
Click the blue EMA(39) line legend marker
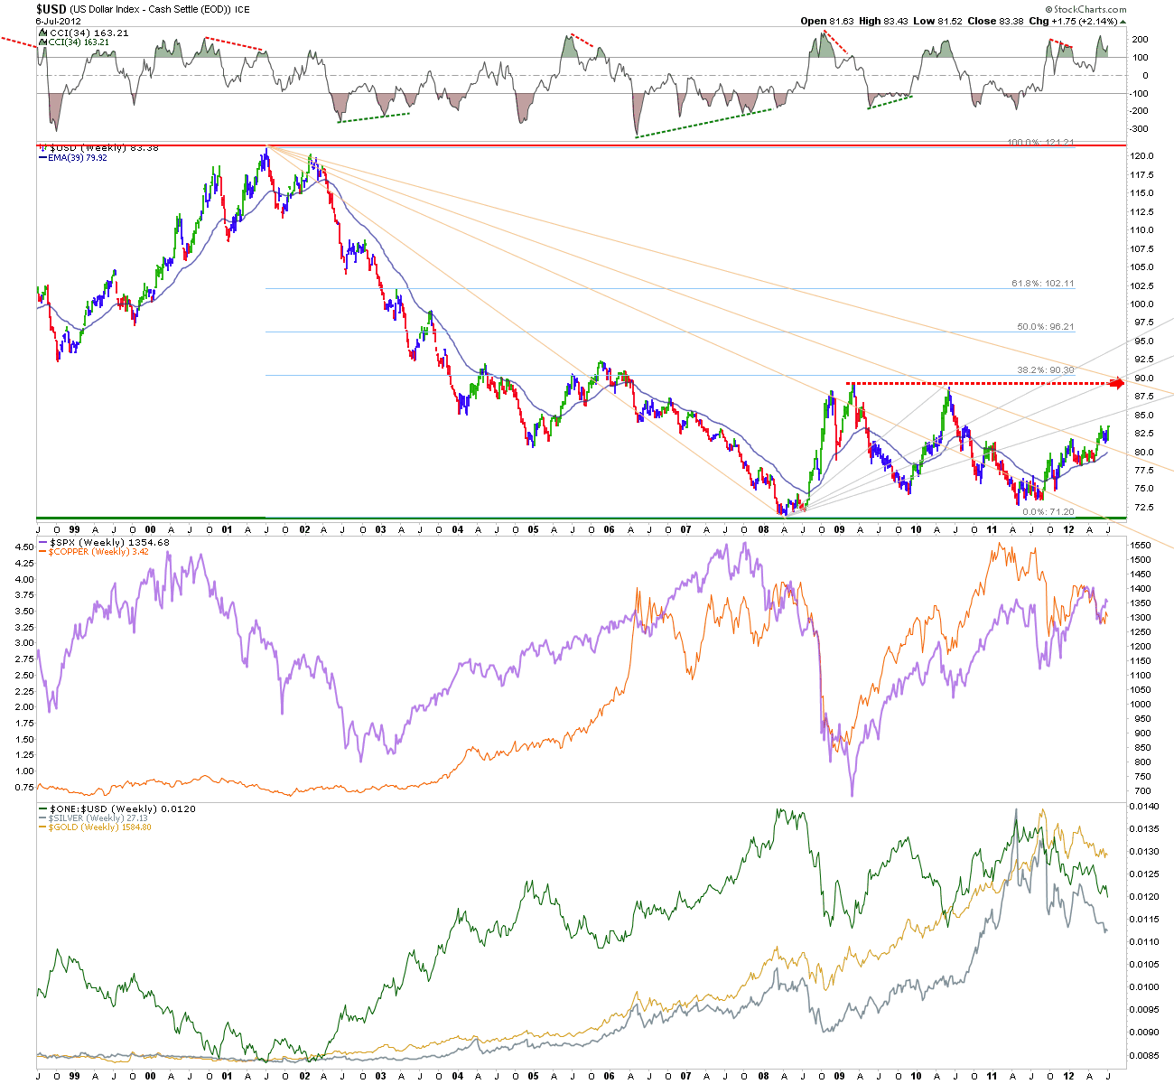coord(41,156)
